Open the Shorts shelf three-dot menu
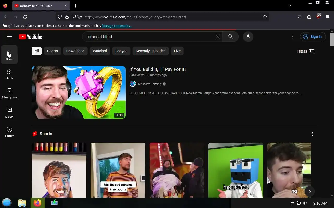 pos(312,134)
